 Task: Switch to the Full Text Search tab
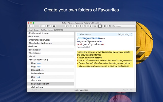[47, 30]
